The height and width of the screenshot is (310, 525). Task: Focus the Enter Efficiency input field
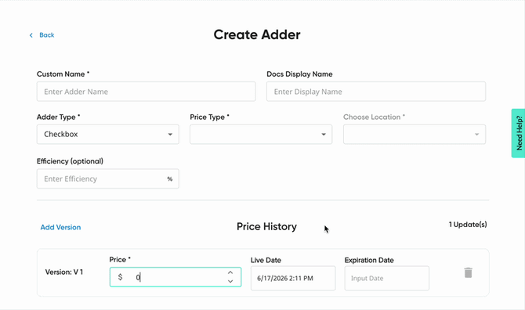click(x=108, y=178)
